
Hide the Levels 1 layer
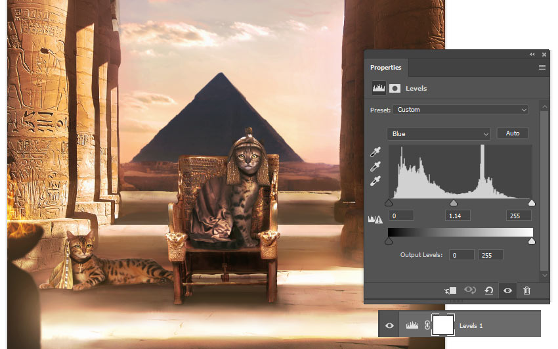(x=389, y=325)
